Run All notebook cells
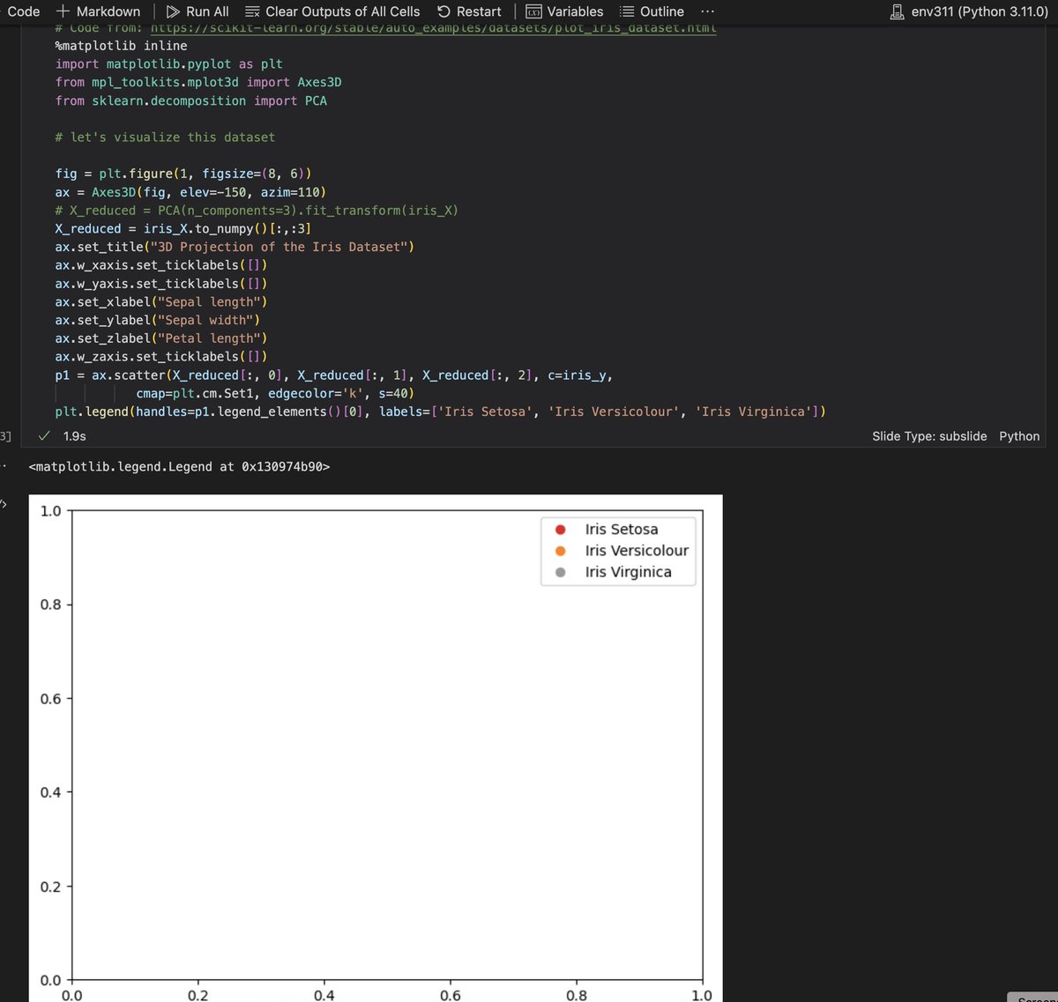 click(197, 11)
